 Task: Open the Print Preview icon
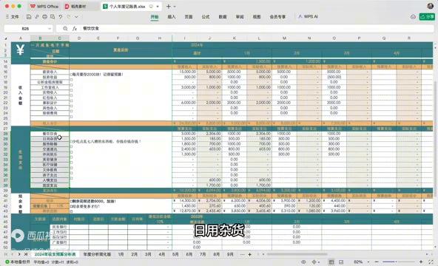(x=53, y=17)
